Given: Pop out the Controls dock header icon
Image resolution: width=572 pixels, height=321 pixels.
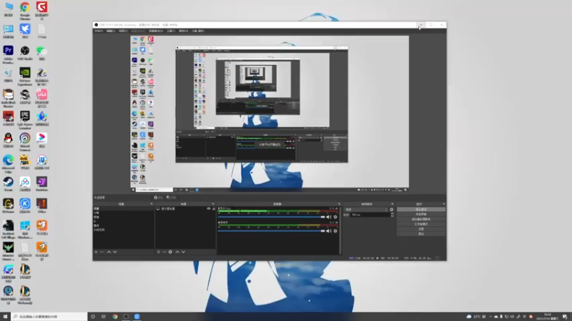Looking at the screenshot, I should 443,204.
